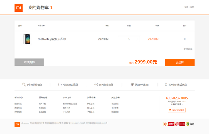Viewport: 209px width, 134px height.
Task: Open the 小米Note顶配版 合约机 product link
Action: 52,39
